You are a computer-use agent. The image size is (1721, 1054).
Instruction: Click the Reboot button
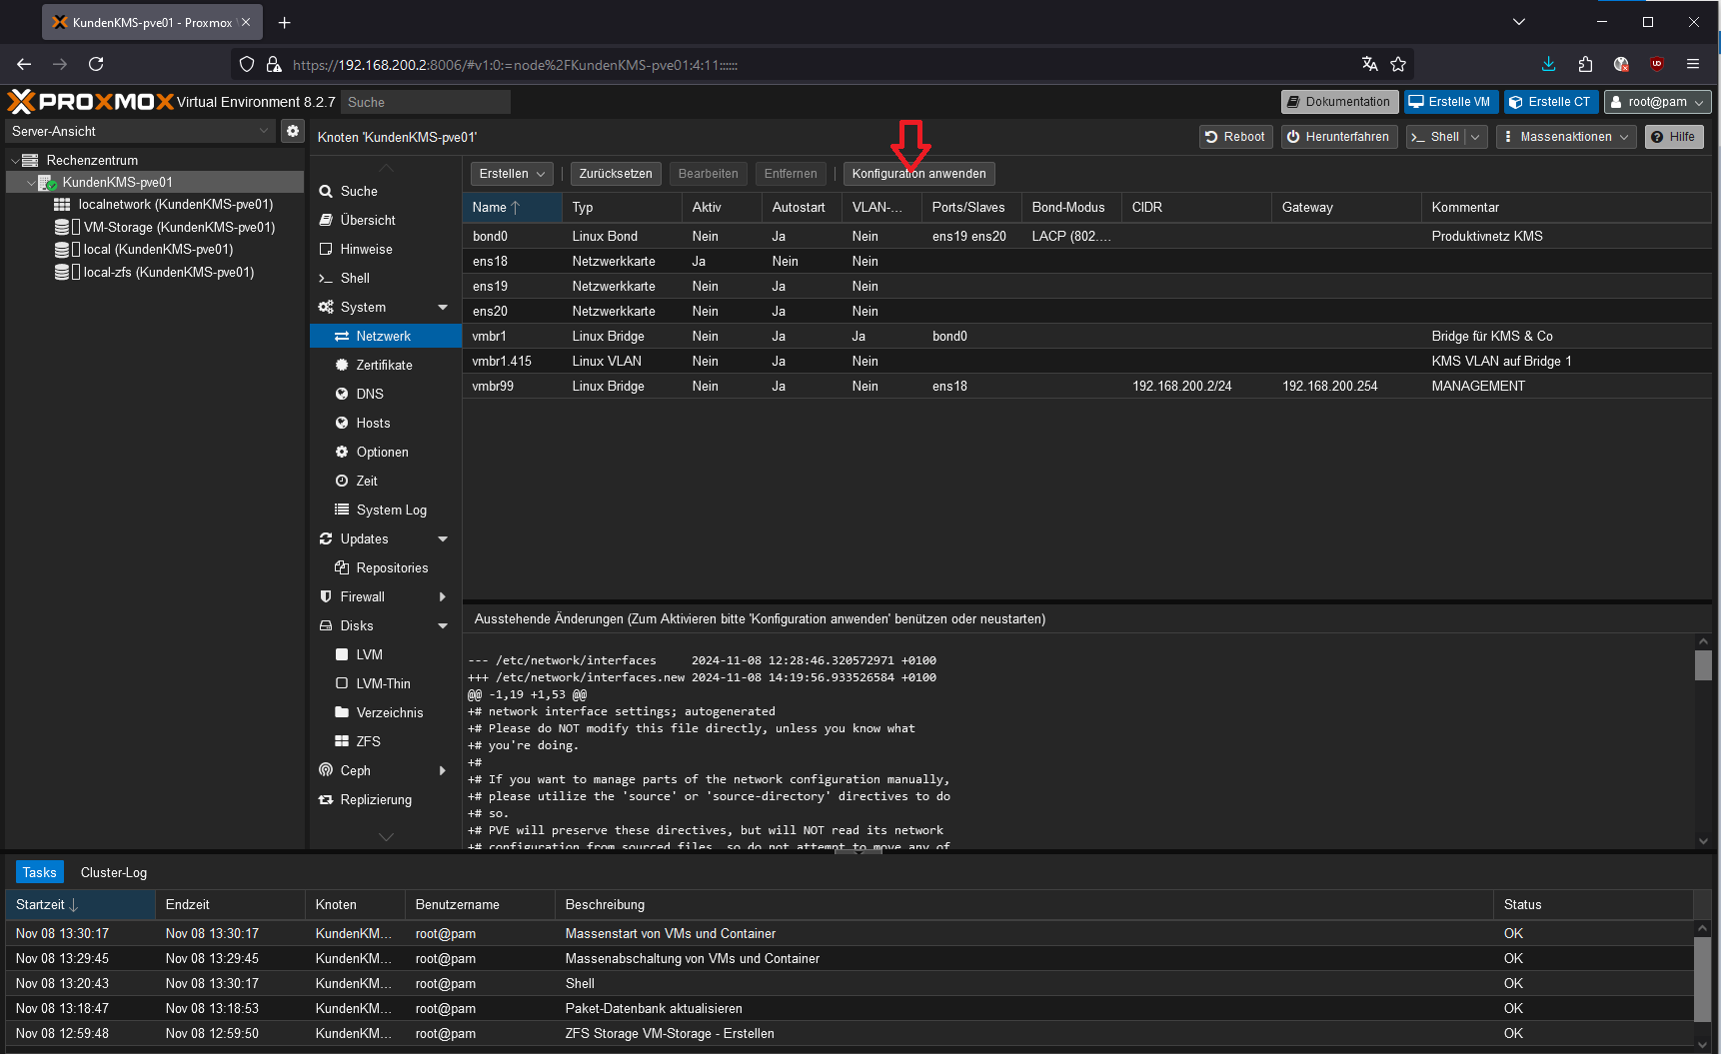[1235, 137]
